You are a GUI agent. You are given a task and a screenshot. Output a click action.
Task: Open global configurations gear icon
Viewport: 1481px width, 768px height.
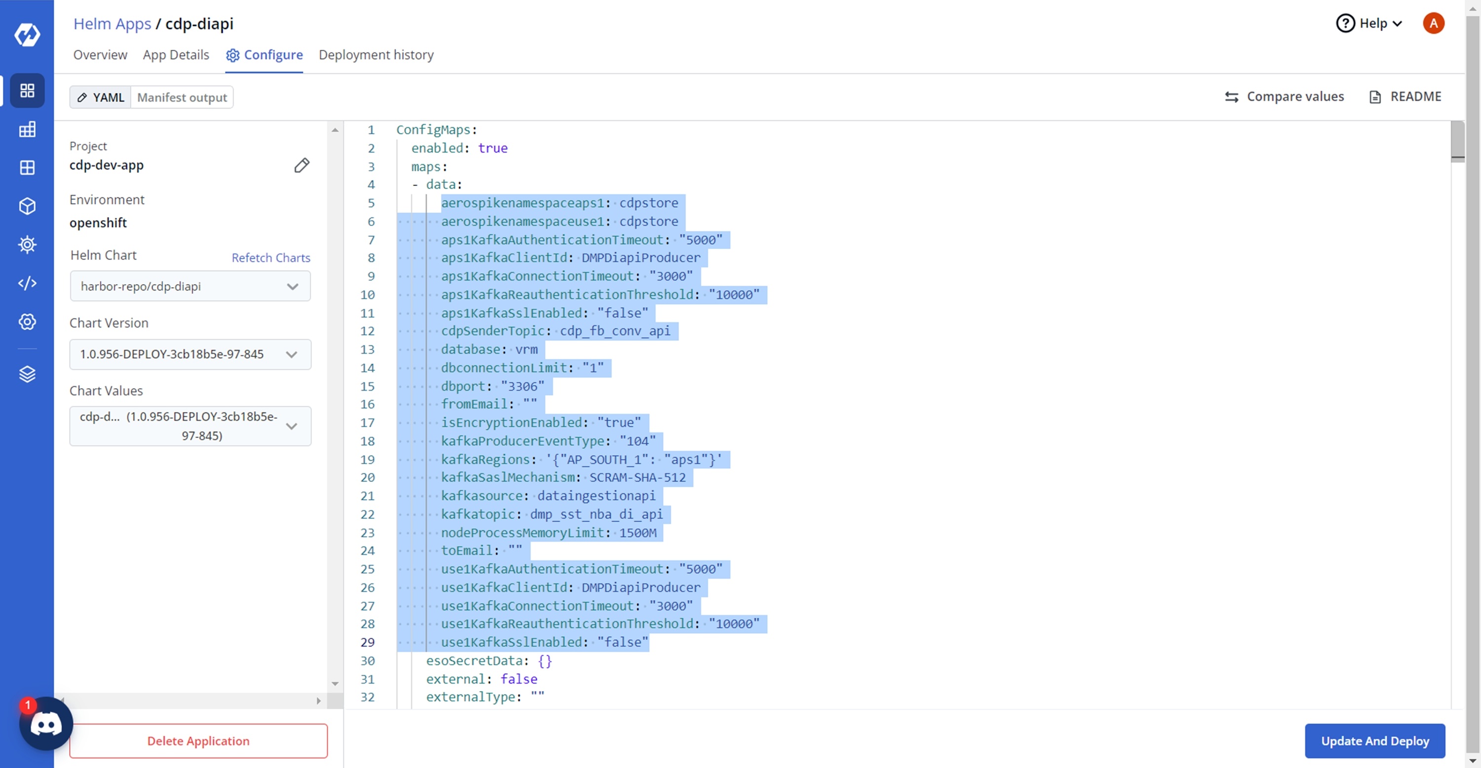coord(27,322)
